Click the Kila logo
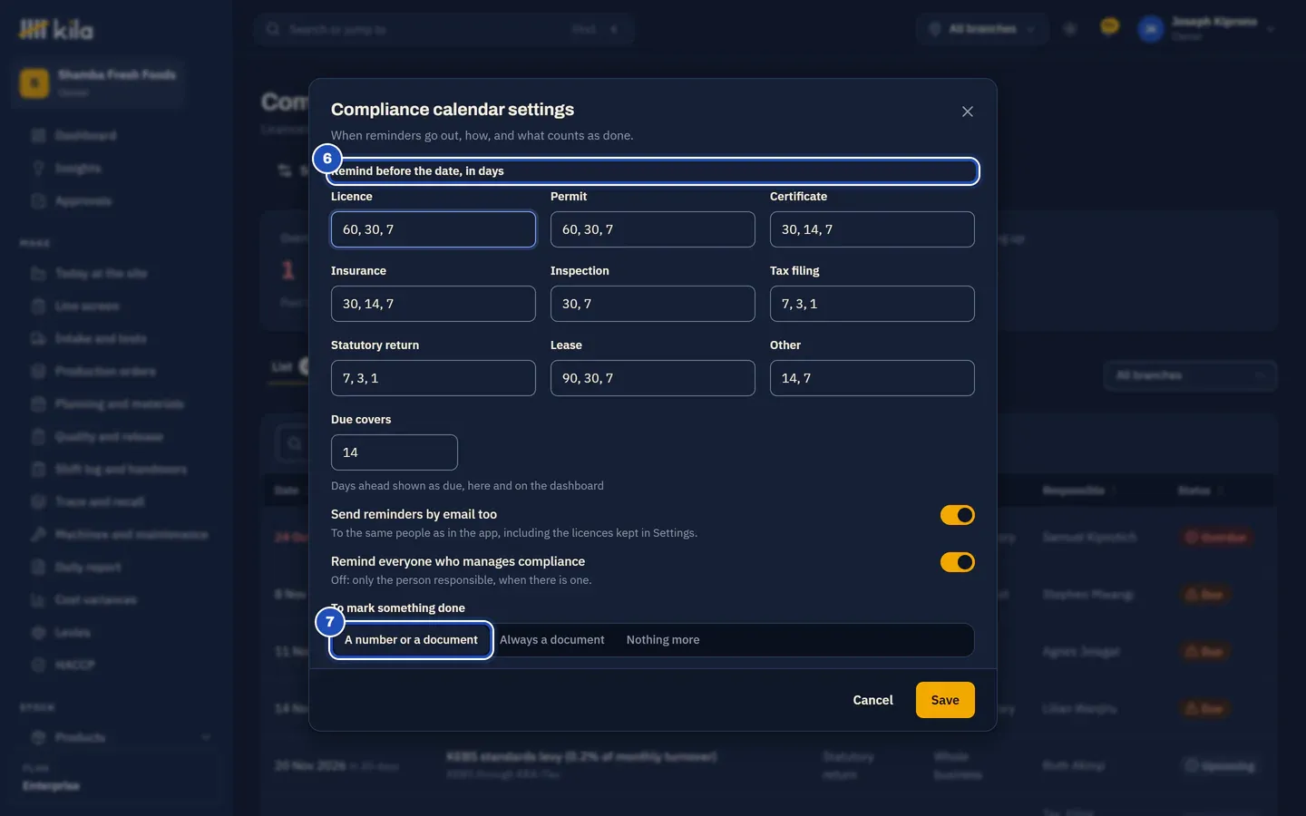 (x=56, y=30)
